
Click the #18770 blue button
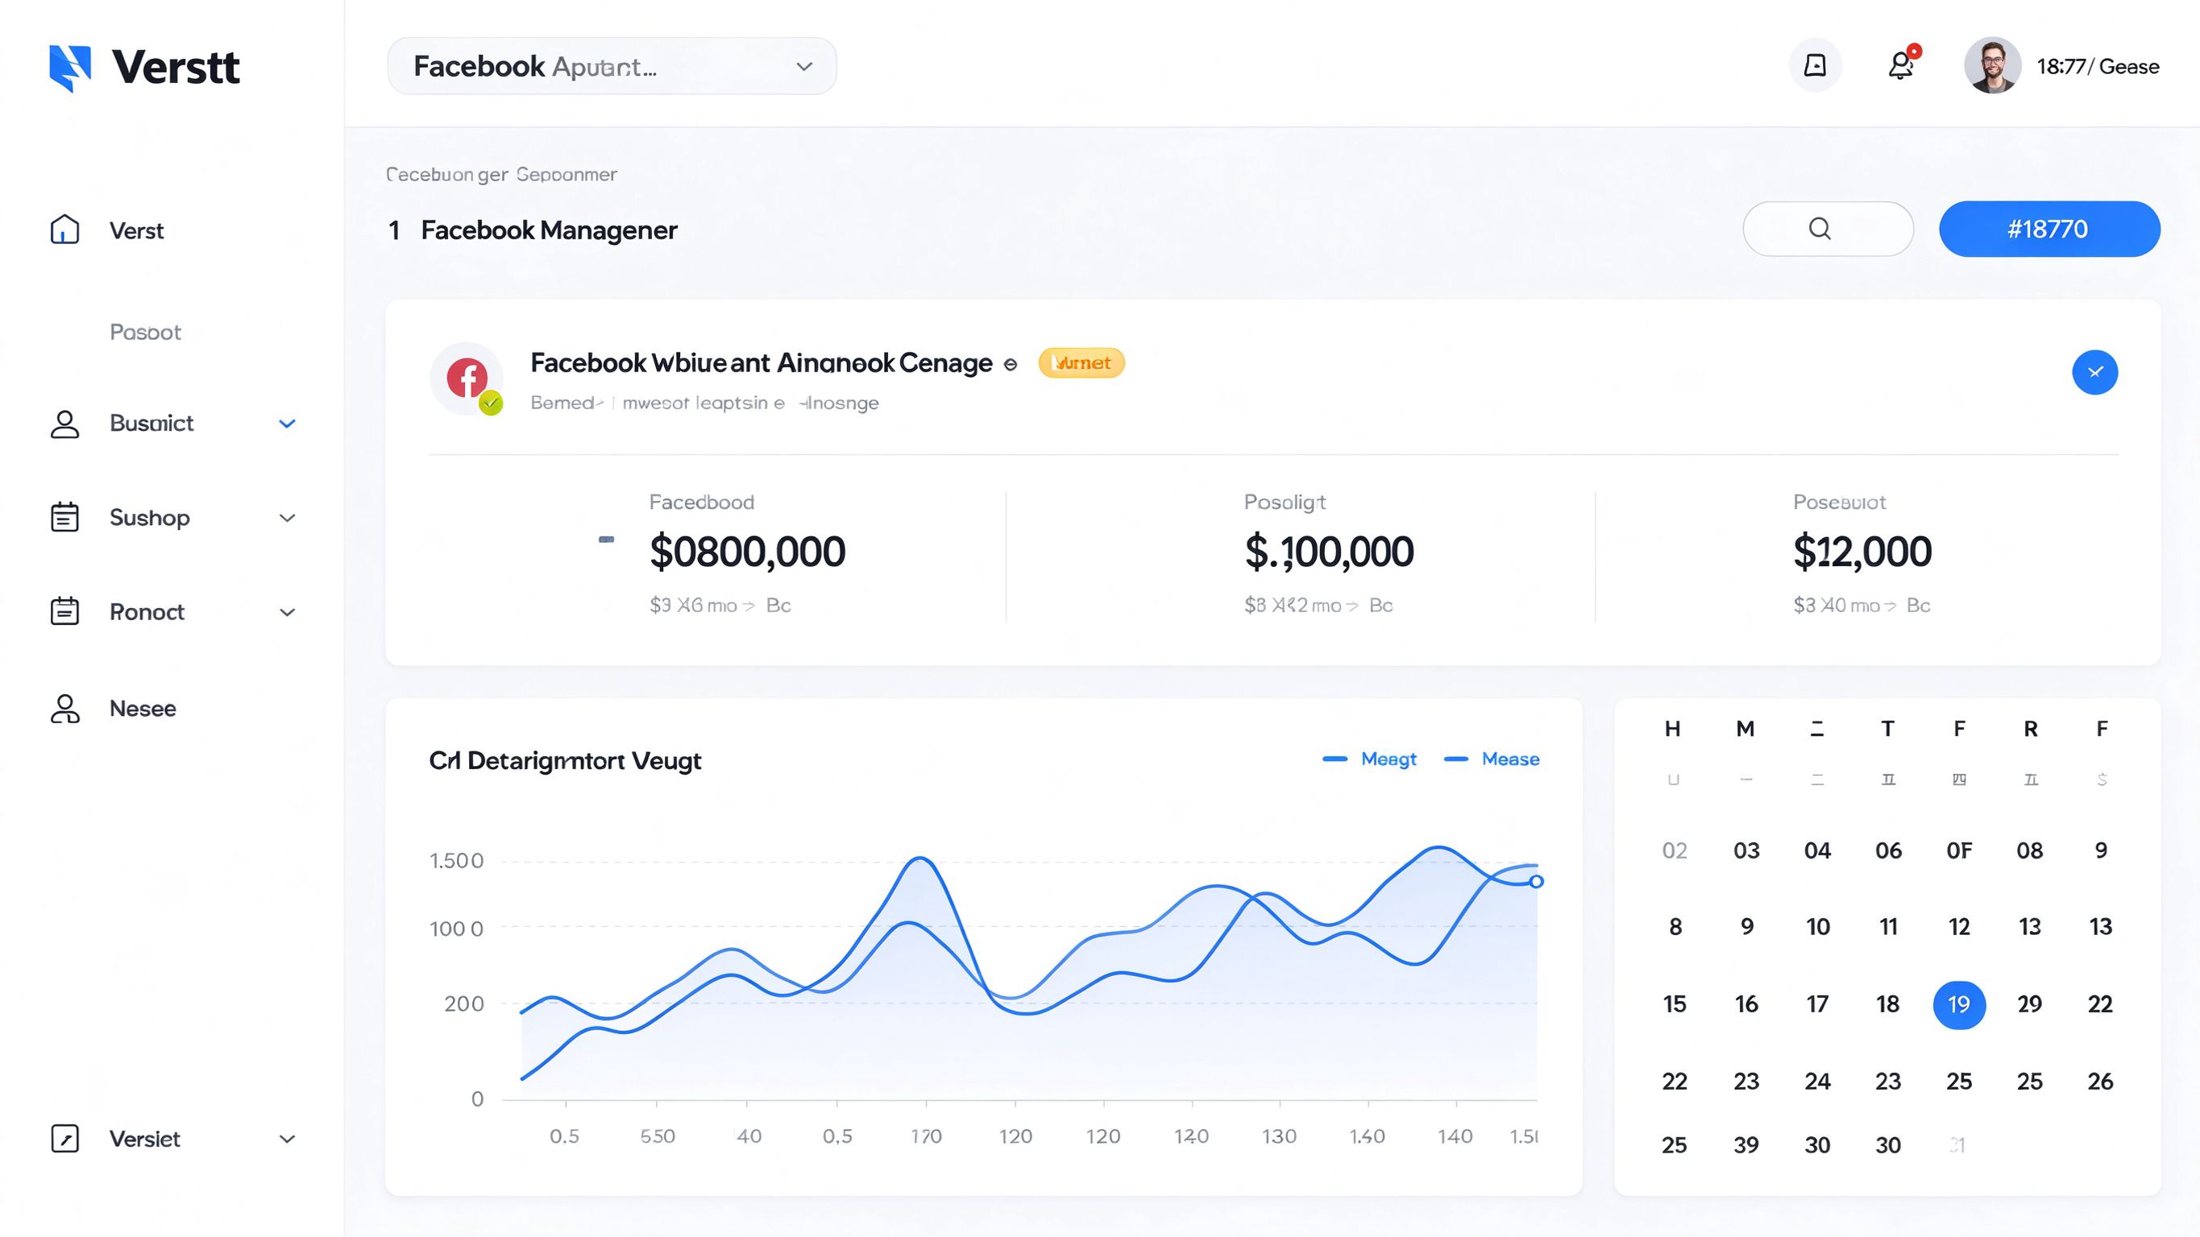click(x=2049, y=229)
